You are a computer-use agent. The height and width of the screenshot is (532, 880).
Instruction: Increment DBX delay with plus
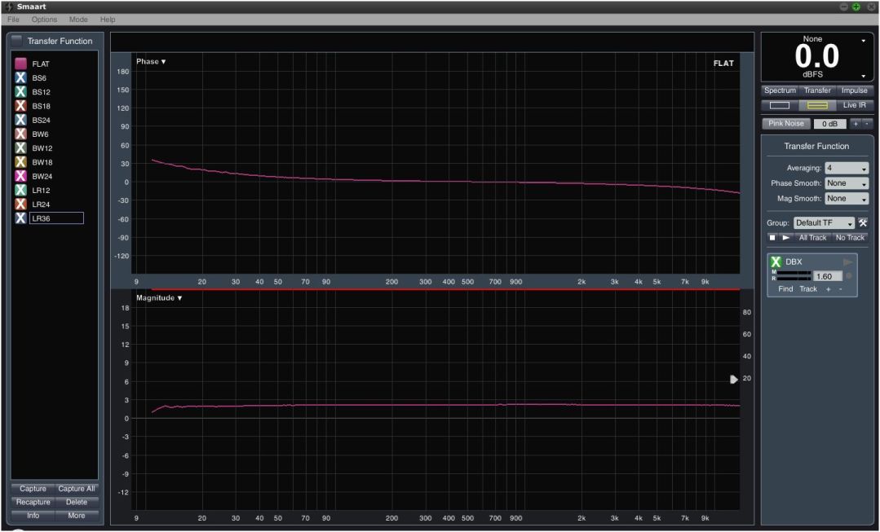[x=828, y=289]
